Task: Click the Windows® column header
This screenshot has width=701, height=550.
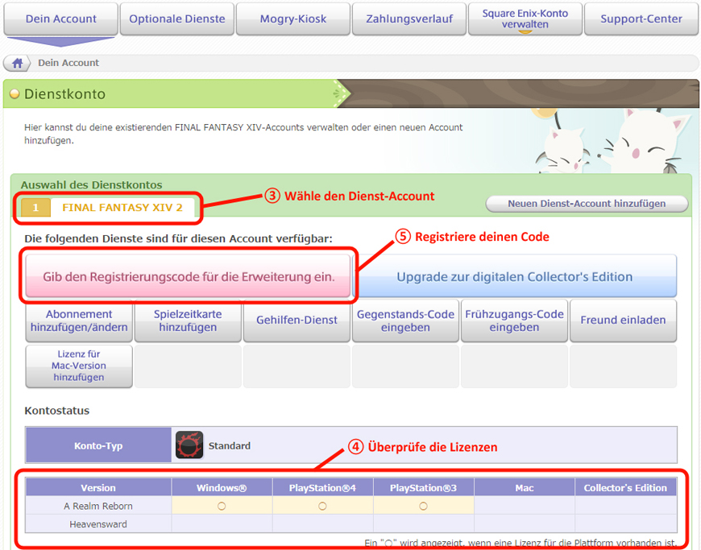Action: tap(222, 487)
